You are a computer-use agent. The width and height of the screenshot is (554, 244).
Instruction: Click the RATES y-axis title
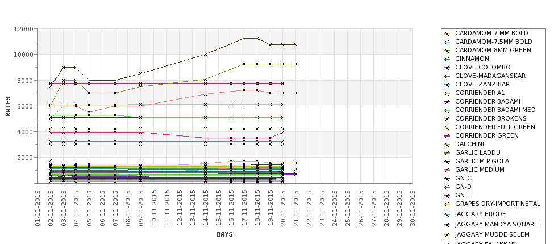tap(8, 106)
